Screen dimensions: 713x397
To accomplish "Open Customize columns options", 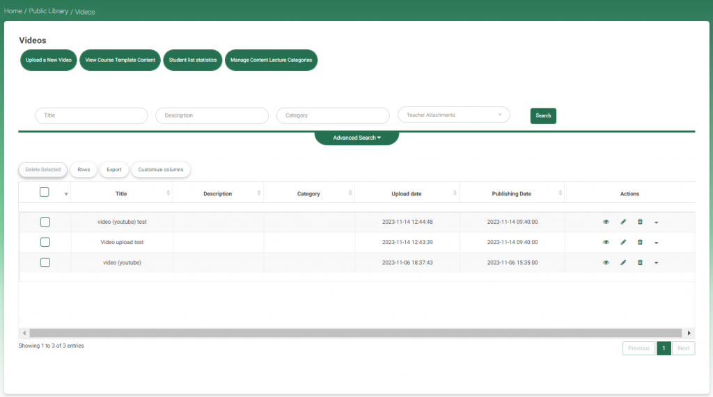I will [x=161, y=170].
